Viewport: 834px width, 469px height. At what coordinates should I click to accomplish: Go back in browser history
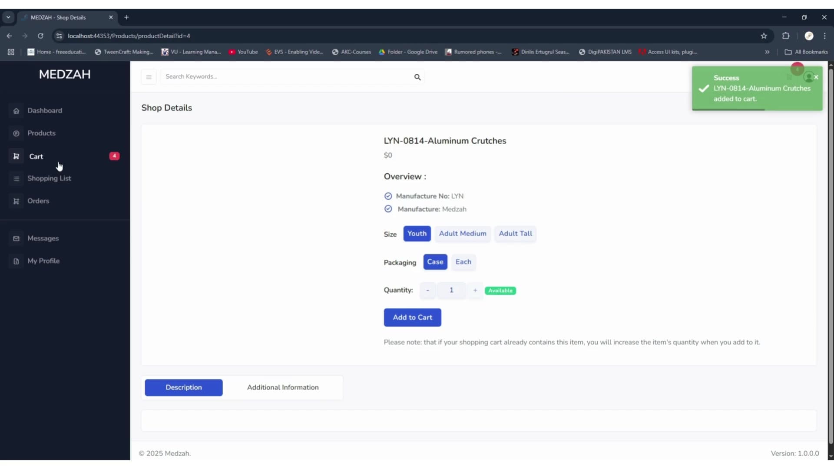click(9, 36)
